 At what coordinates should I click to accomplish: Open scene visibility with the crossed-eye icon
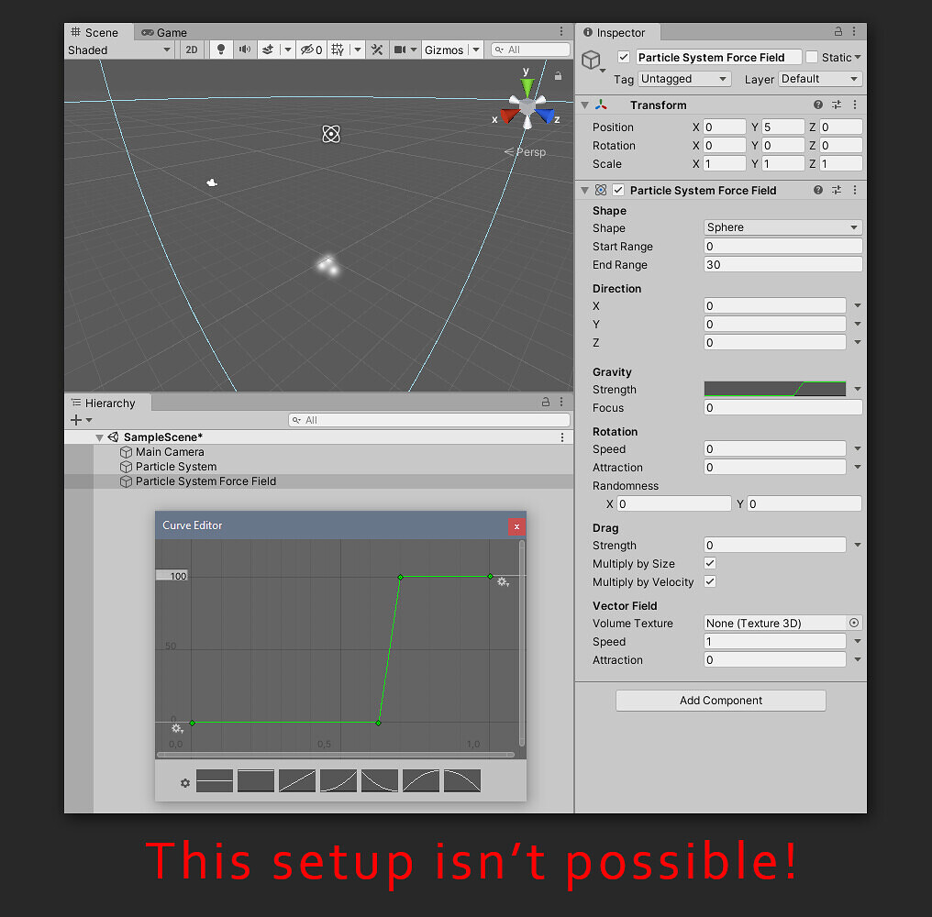(x=306, y=50)
